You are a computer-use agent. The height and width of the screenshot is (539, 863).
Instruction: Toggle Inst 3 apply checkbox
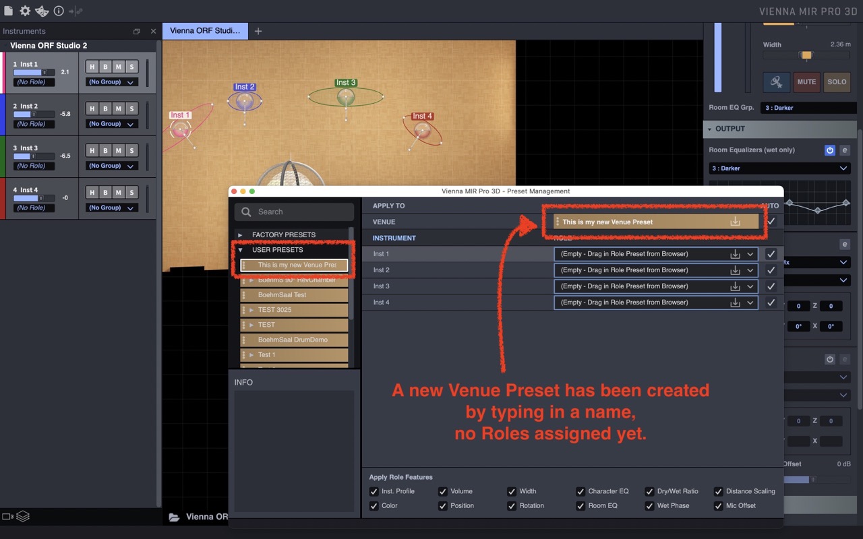771,286
